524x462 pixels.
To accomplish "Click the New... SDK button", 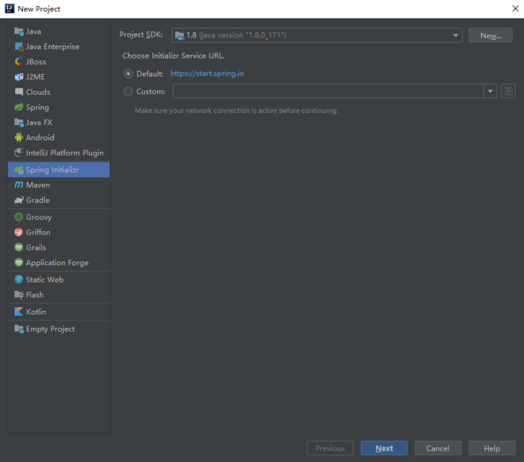I will [490, 35].
